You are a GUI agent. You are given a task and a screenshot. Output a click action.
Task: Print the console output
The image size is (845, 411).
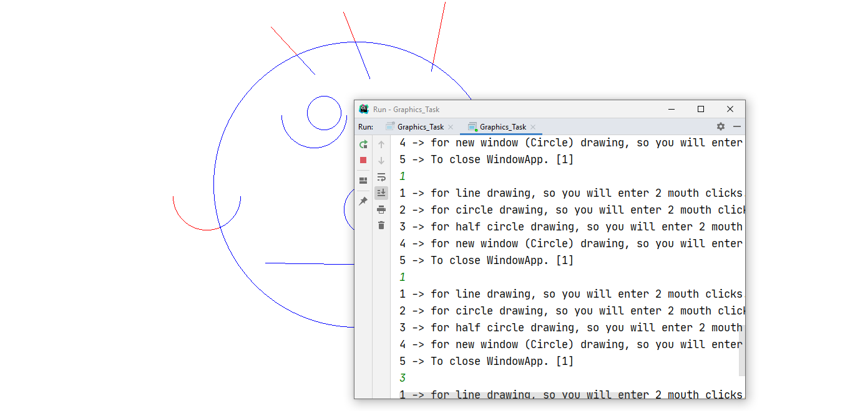click(x=381, y=209)
